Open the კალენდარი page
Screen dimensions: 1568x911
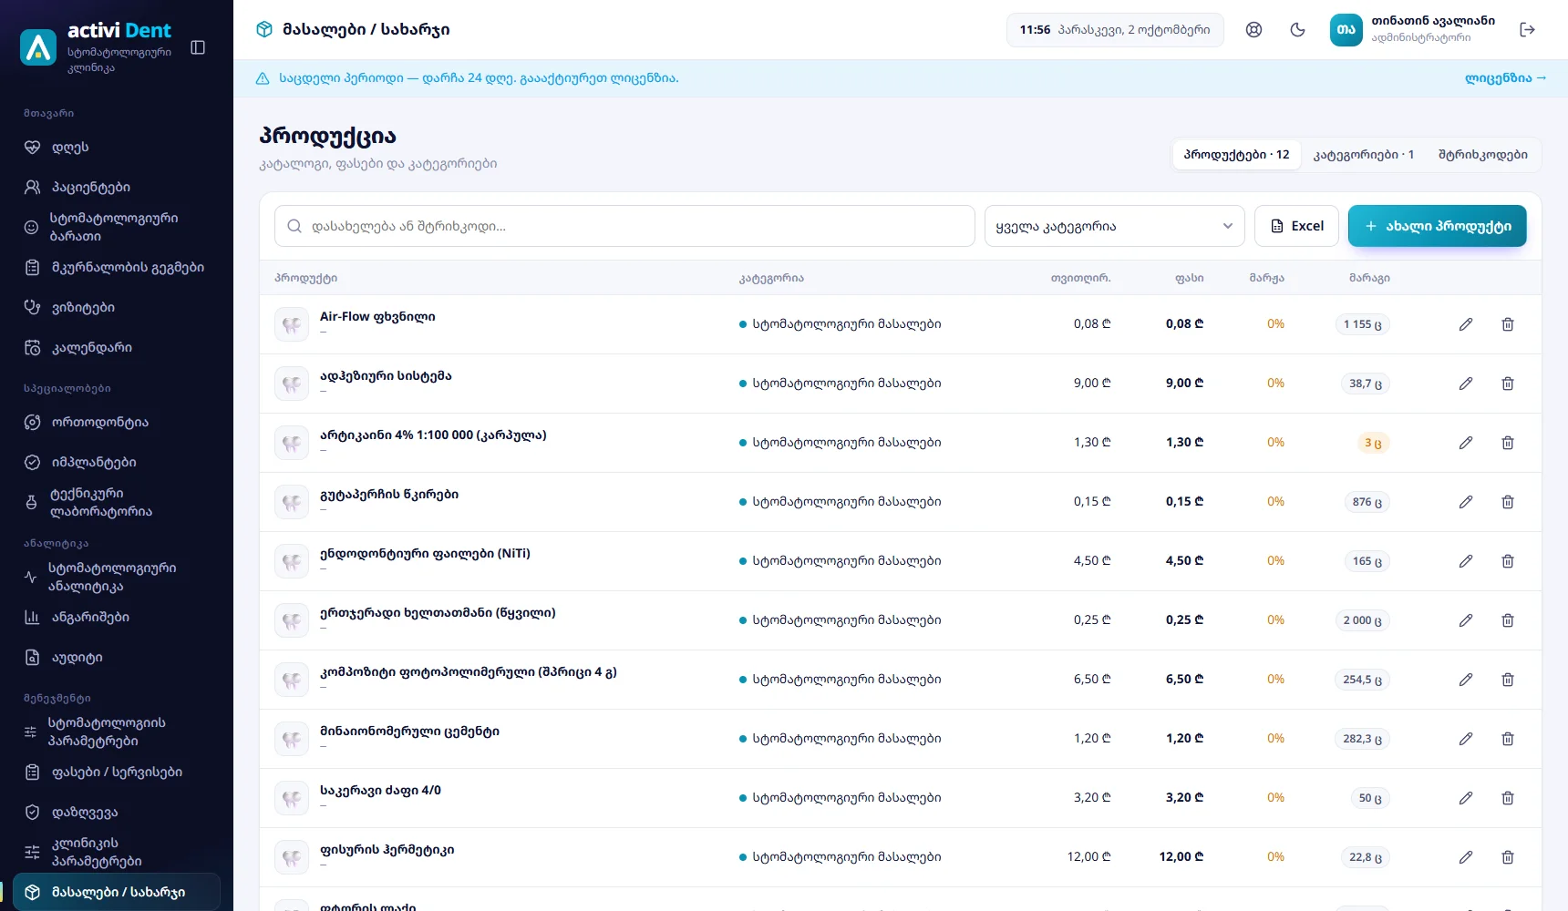[x=117, y=348]
